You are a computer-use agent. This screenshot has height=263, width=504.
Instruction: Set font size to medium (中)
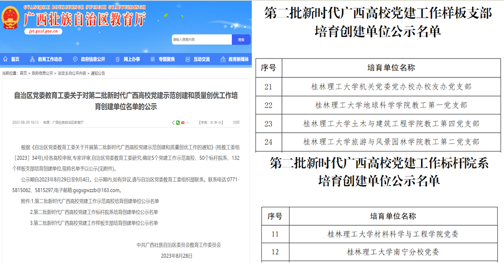[x=216, y=123]
